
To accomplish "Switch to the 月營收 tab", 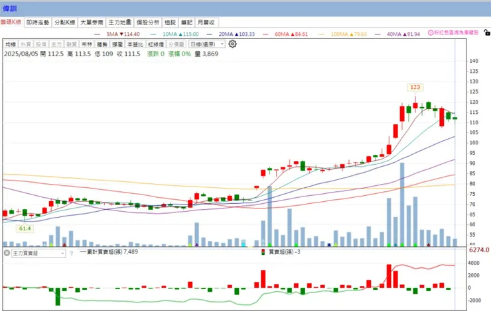I will [206, 22].
